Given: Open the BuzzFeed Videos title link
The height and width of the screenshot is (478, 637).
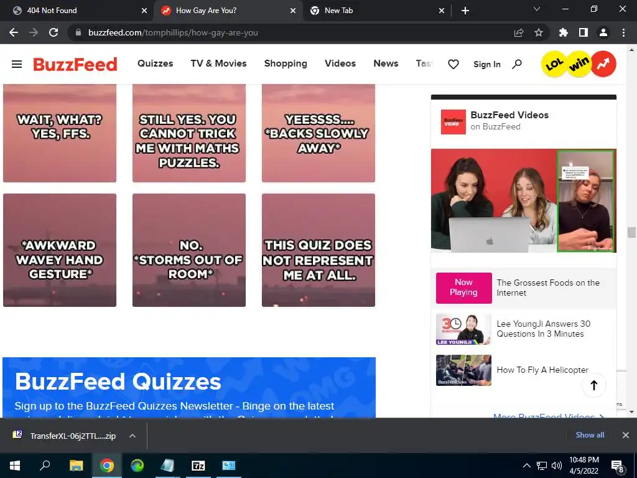Looking at the screenshot, I should [x=509, y=115].
